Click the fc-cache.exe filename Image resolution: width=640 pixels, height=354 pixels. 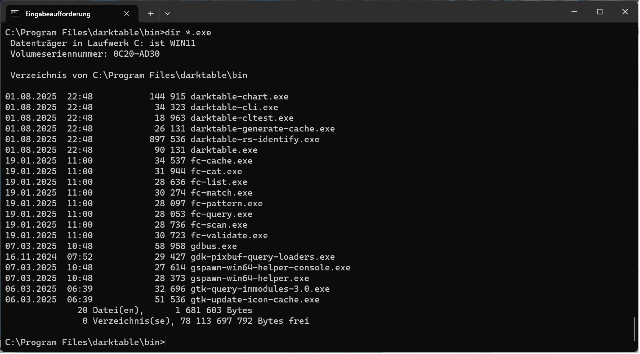(221, 161)
